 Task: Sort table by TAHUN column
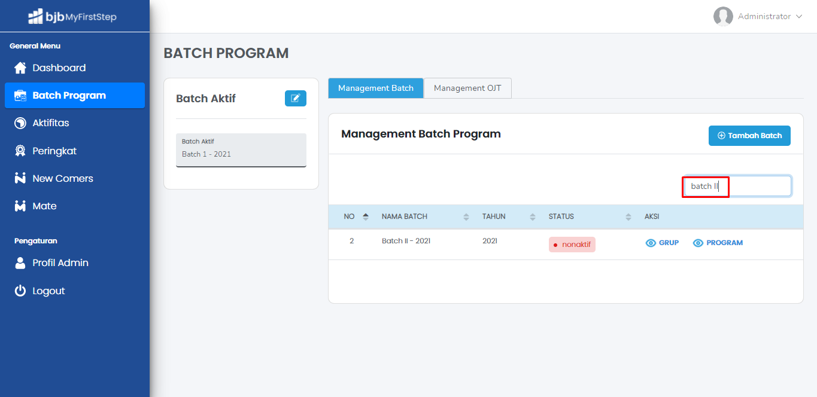(533, 216)
